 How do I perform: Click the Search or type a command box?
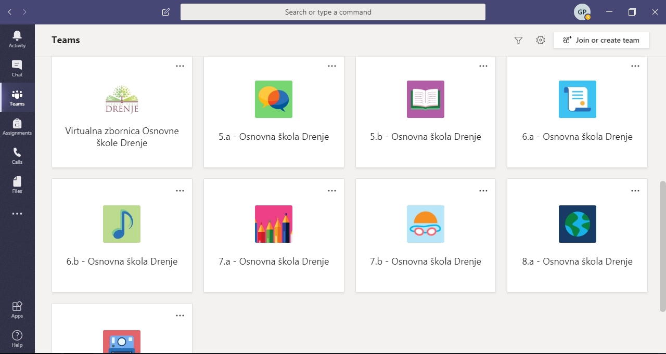[333, 12]
